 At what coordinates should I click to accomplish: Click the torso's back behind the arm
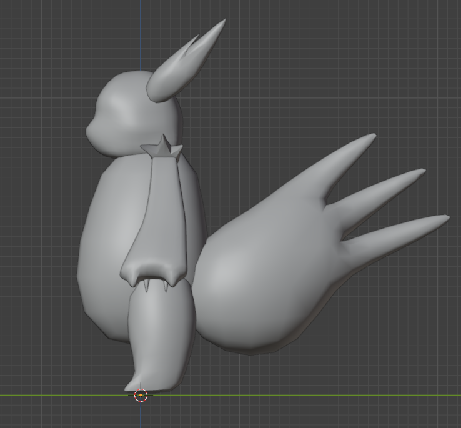click(192, 212)
